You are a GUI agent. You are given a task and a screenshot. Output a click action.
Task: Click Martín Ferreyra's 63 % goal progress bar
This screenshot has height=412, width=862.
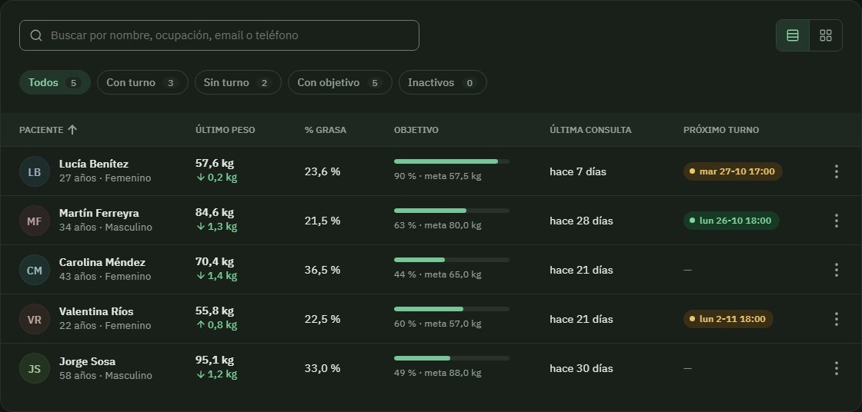[x=452, y=211]
